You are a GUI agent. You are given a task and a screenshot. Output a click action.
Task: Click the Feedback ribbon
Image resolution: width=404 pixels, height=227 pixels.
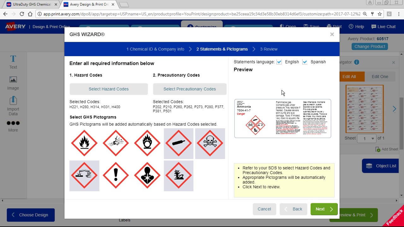tap(394, 217)
